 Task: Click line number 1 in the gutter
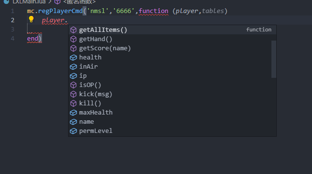(13, 11)
